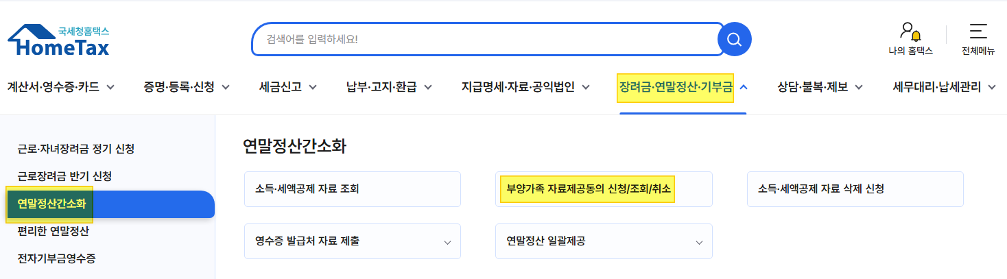Select 근로장려금 반기 신청 in sidebar
Image resolution: width=1007 pixels, height=279 pixels.
(64, 175)
